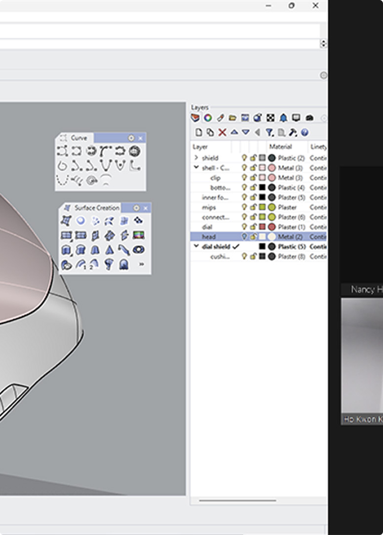Image resolution: width=383 pixels, height=535 pixels.
Task: Click the red color swatch of dial layer
Action: (x=262, y=227)
